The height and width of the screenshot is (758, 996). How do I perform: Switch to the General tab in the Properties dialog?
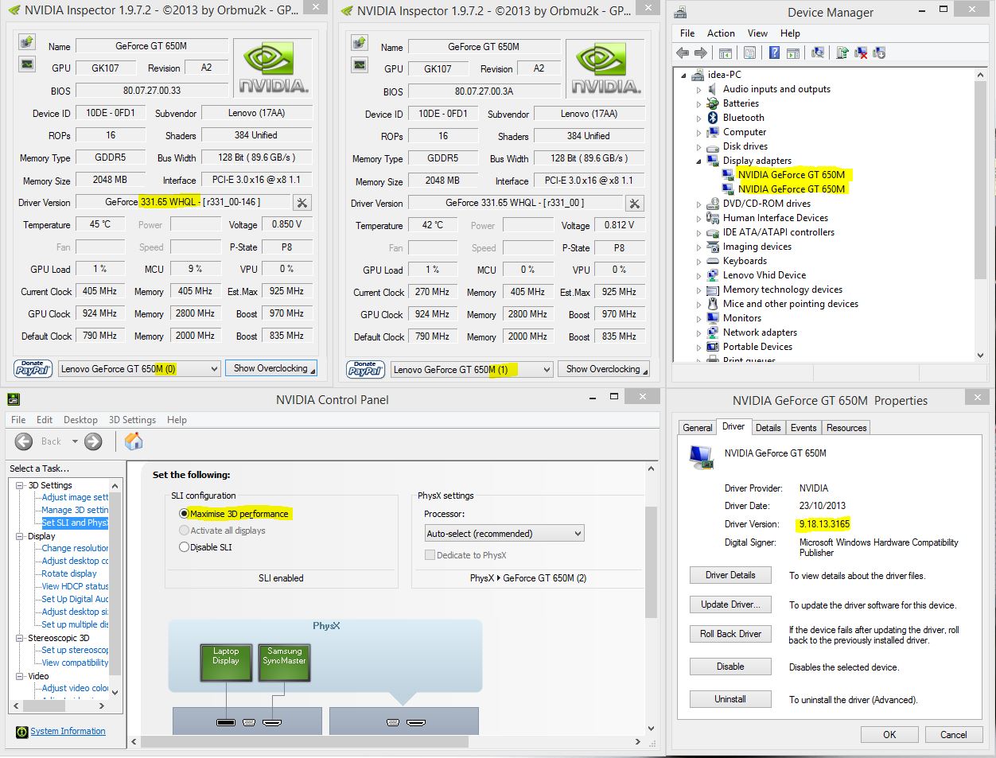click(698, 428)
